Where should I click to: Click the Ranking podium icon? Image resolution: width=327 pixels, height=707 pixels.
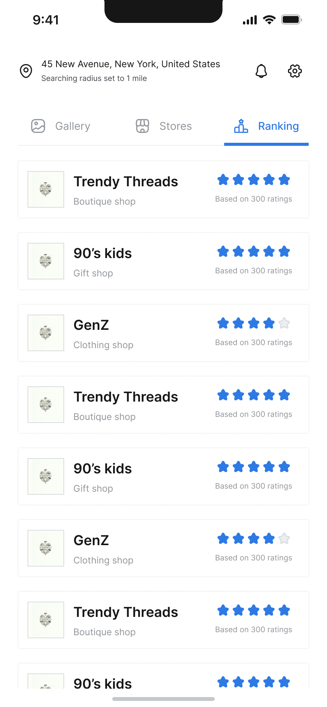point(241,126)
